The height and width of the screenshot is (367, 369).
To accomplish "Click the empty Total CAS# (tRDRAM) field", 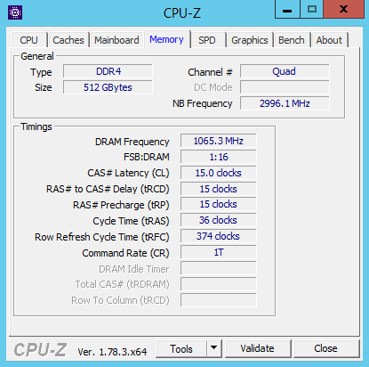I will pyautogui.click(x=219, y=284).
